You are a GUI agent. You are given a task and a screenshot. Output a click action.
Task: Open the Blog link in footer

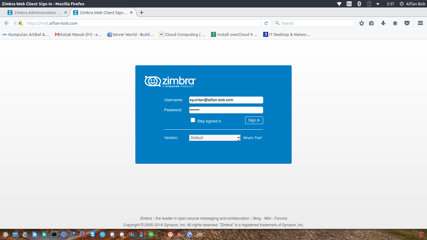coord(257,218)
